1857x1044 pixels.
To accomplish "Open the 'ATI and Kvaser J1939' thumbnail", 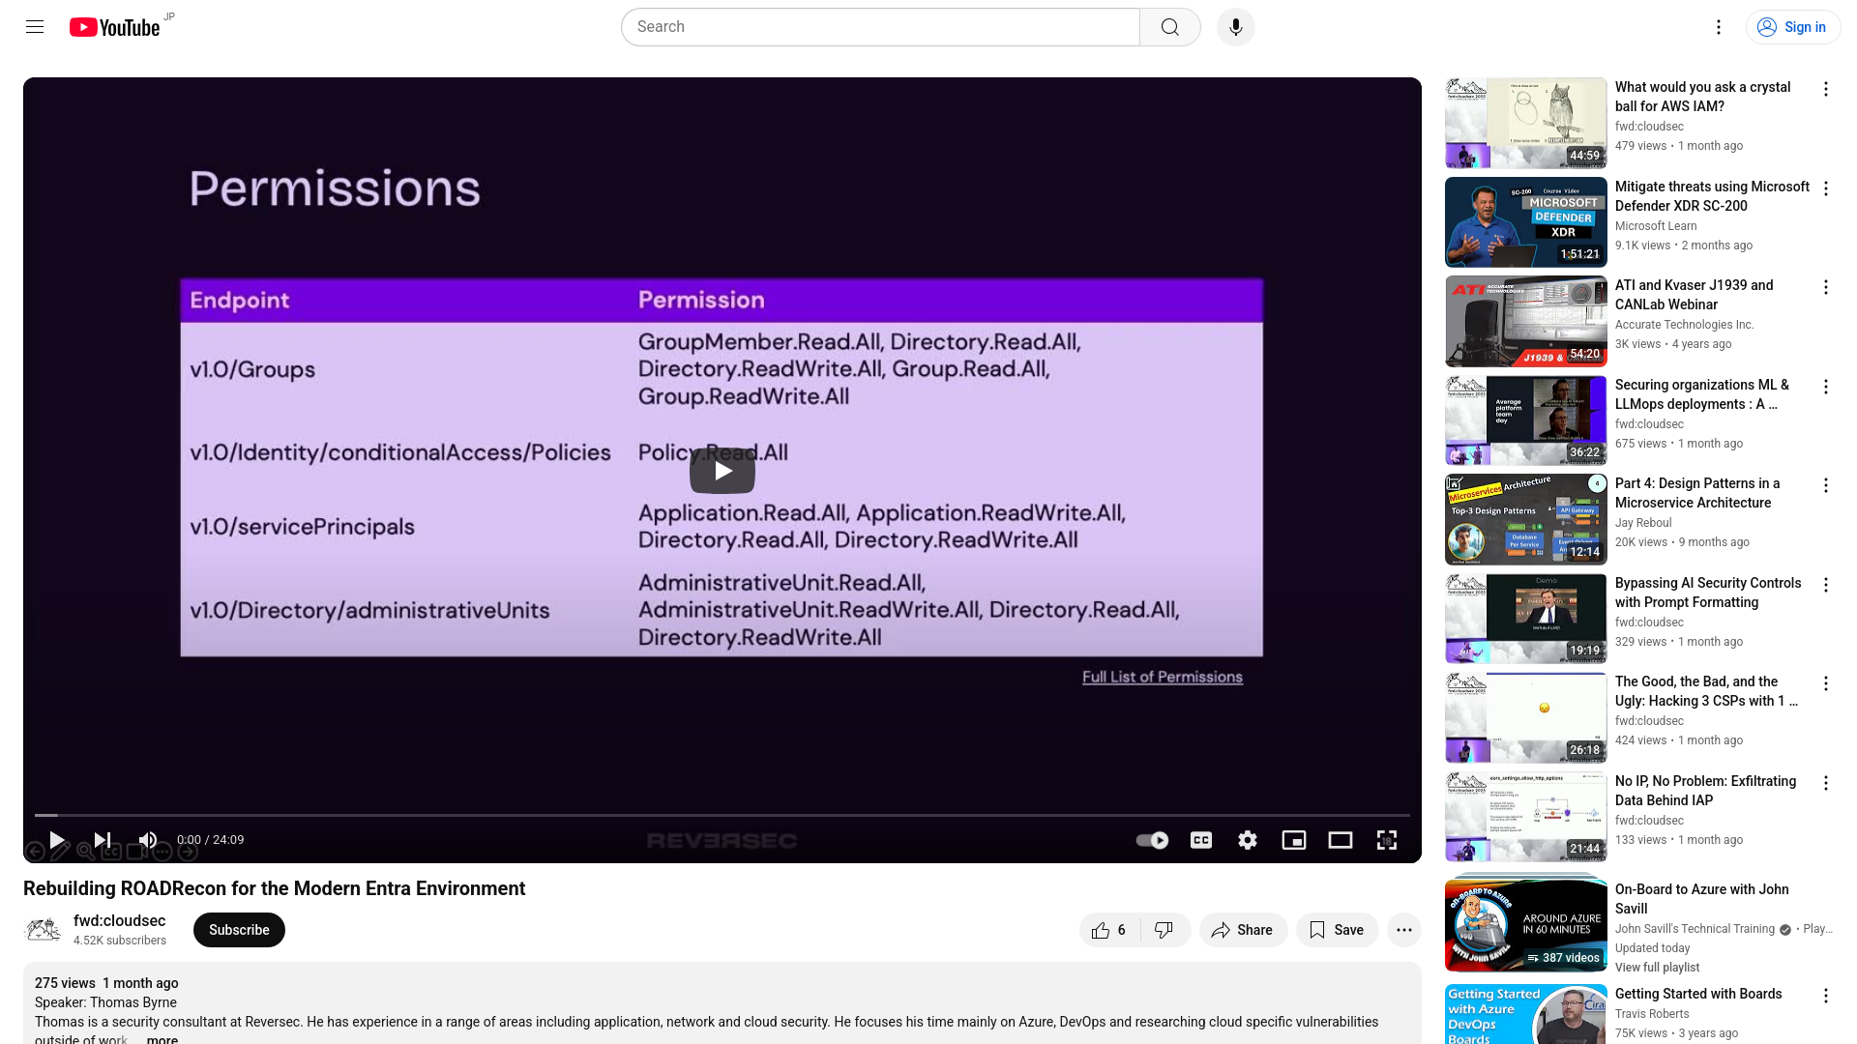I will 1526,321.
